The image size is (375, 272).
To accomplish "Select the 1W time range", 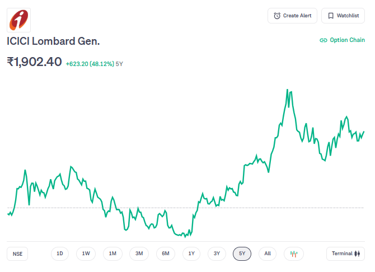I will (x=86, y=254).
